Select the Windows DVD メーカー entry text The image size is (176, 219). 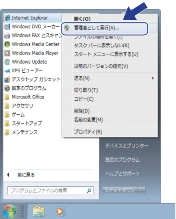click(x=36, y=27)
